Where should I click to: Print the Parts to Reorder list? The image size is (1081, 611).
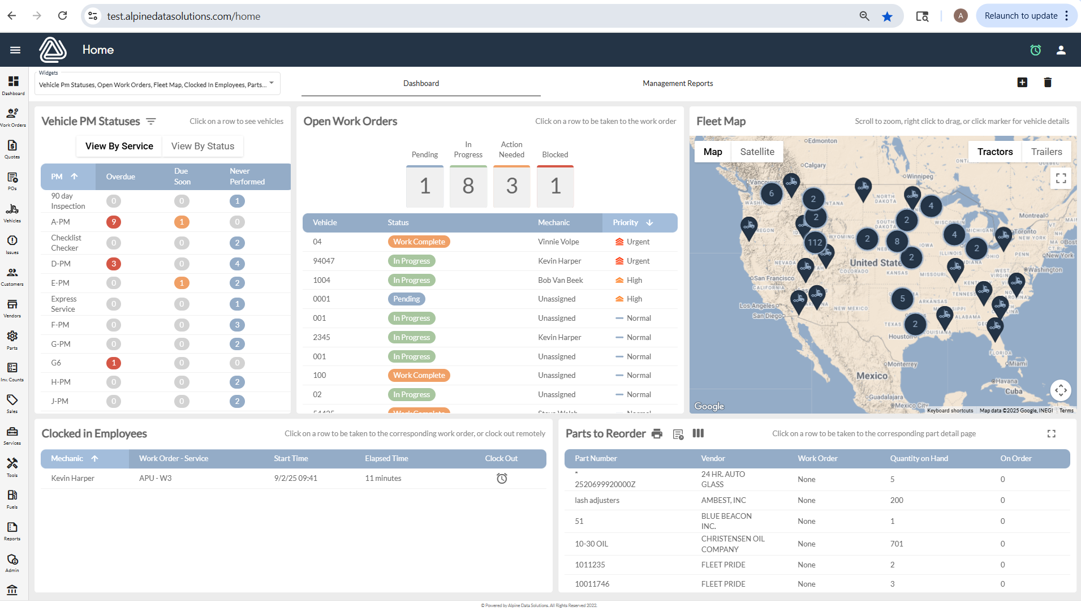pos(657,433)
